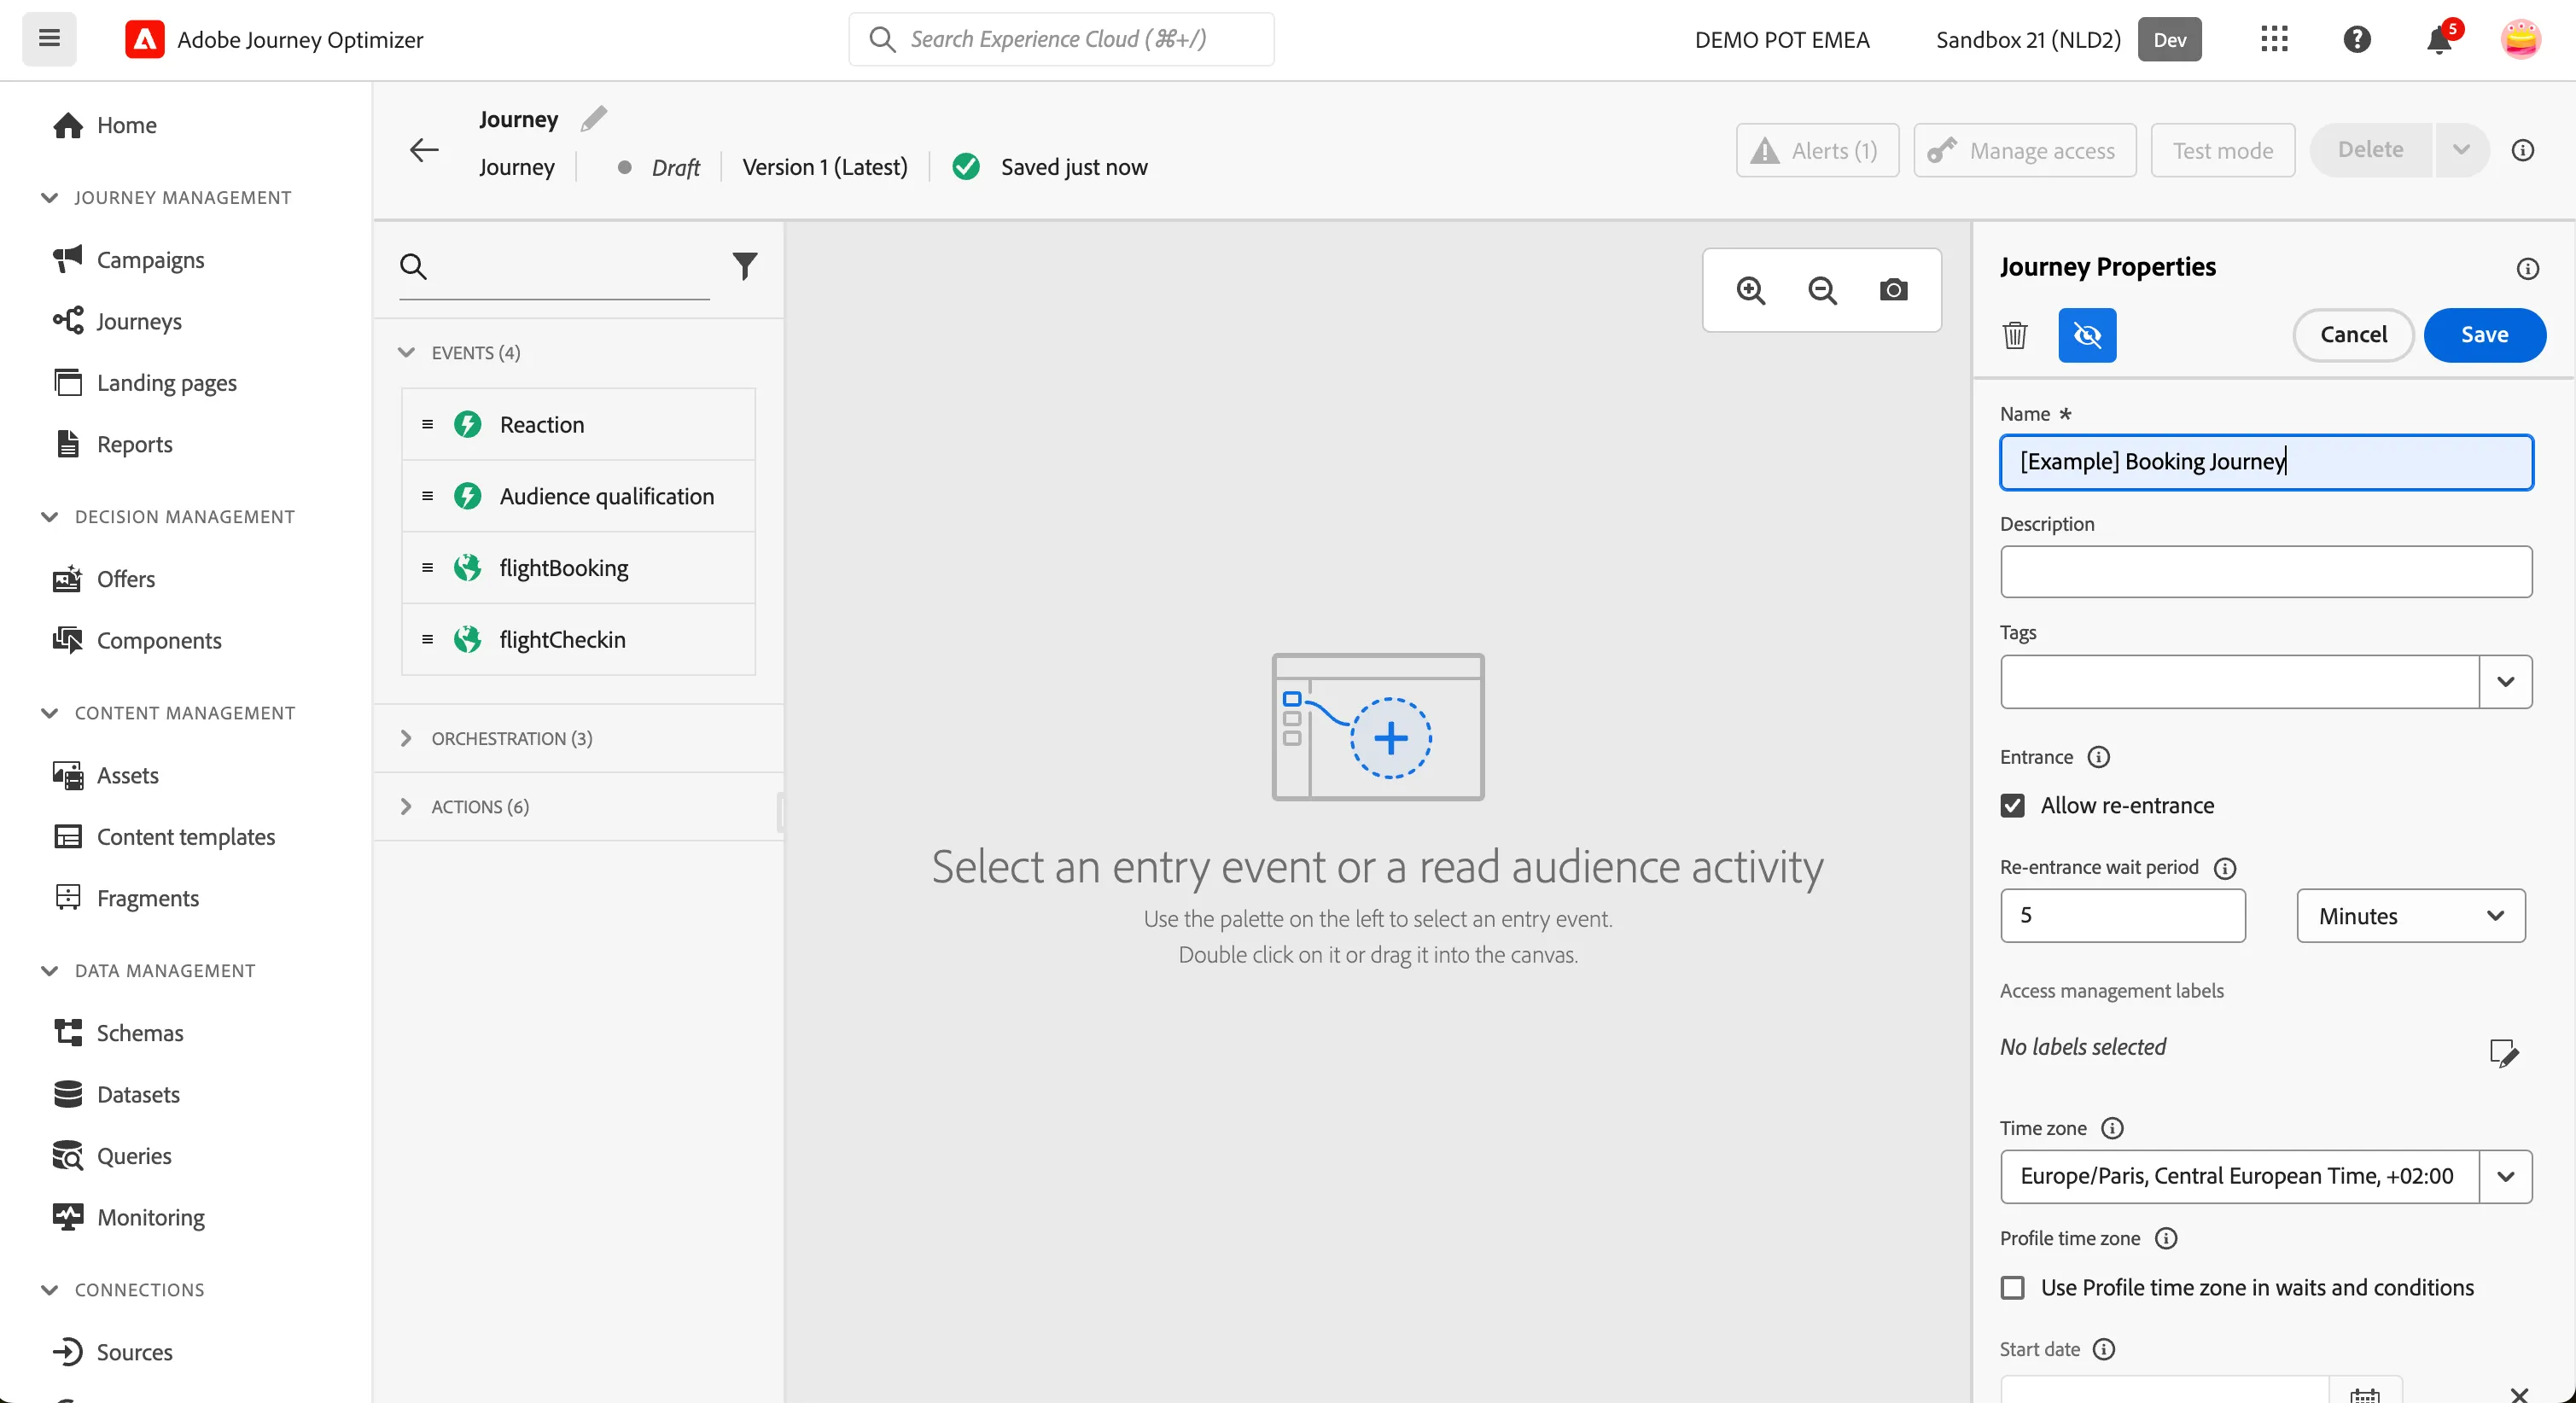Select the Audience qualification event
This screenshot has height=1403, width=2576.
click(x=578, y=496)
